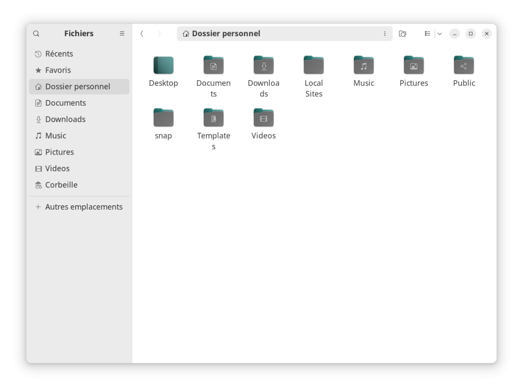Click the search-in-folder icon in toolbar
The width and height of the screenshot is (523, 392).
[x=402, y=34]
